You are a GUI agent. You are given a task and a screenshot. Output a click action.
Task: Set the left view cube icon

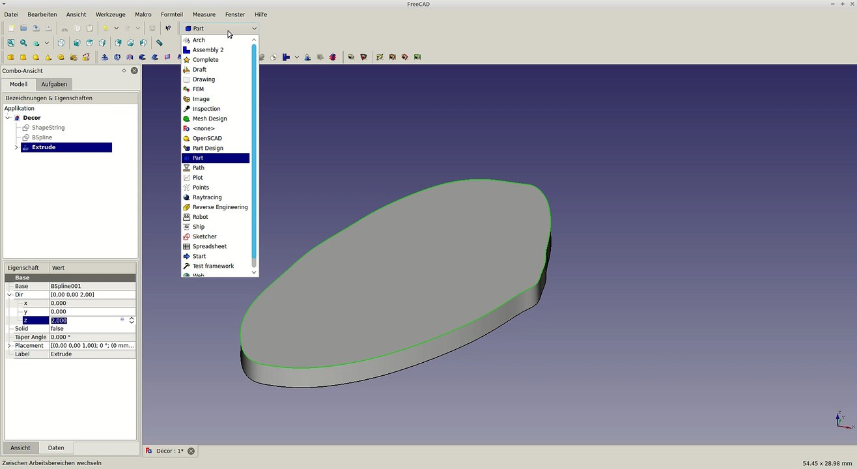143,43
